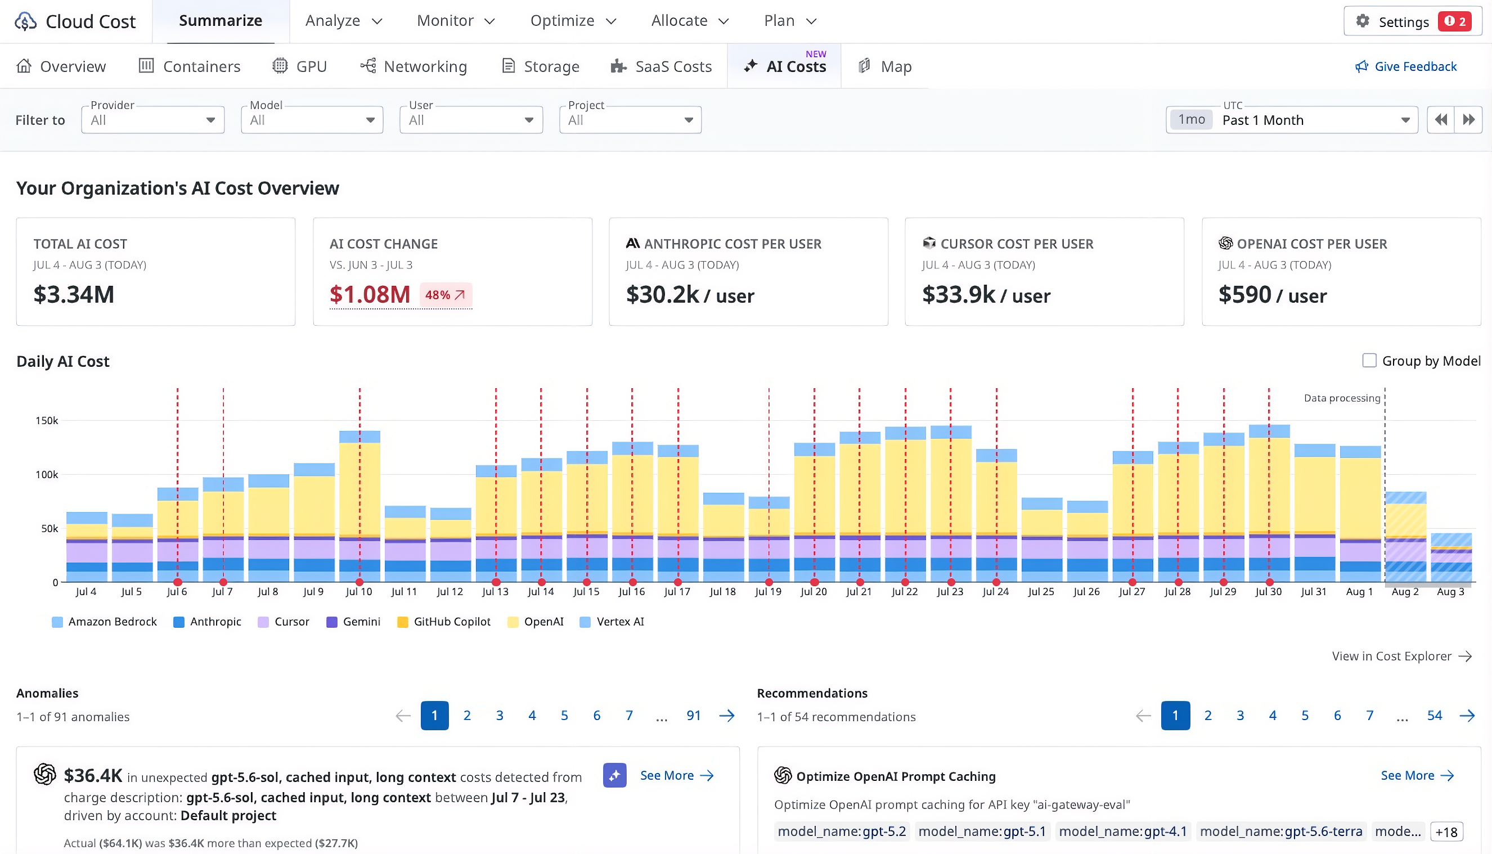
Task: Toggle the Anthropic legend series
Action: (x=207, y=622)
